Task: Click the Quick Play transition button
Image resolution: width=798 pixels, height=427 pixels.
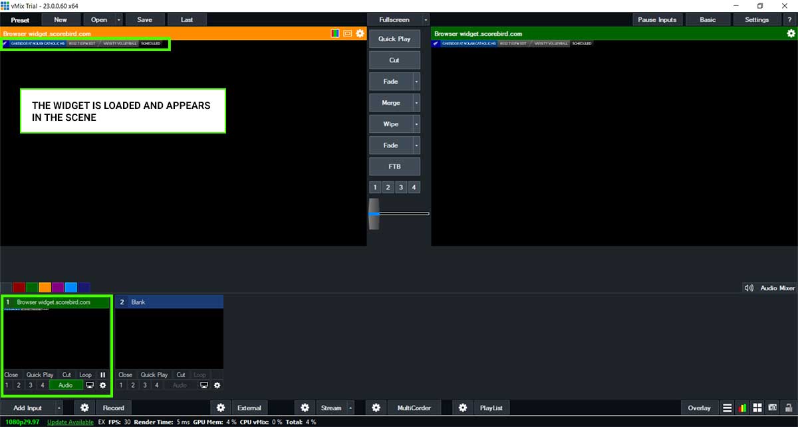Action: pos(395,39)
